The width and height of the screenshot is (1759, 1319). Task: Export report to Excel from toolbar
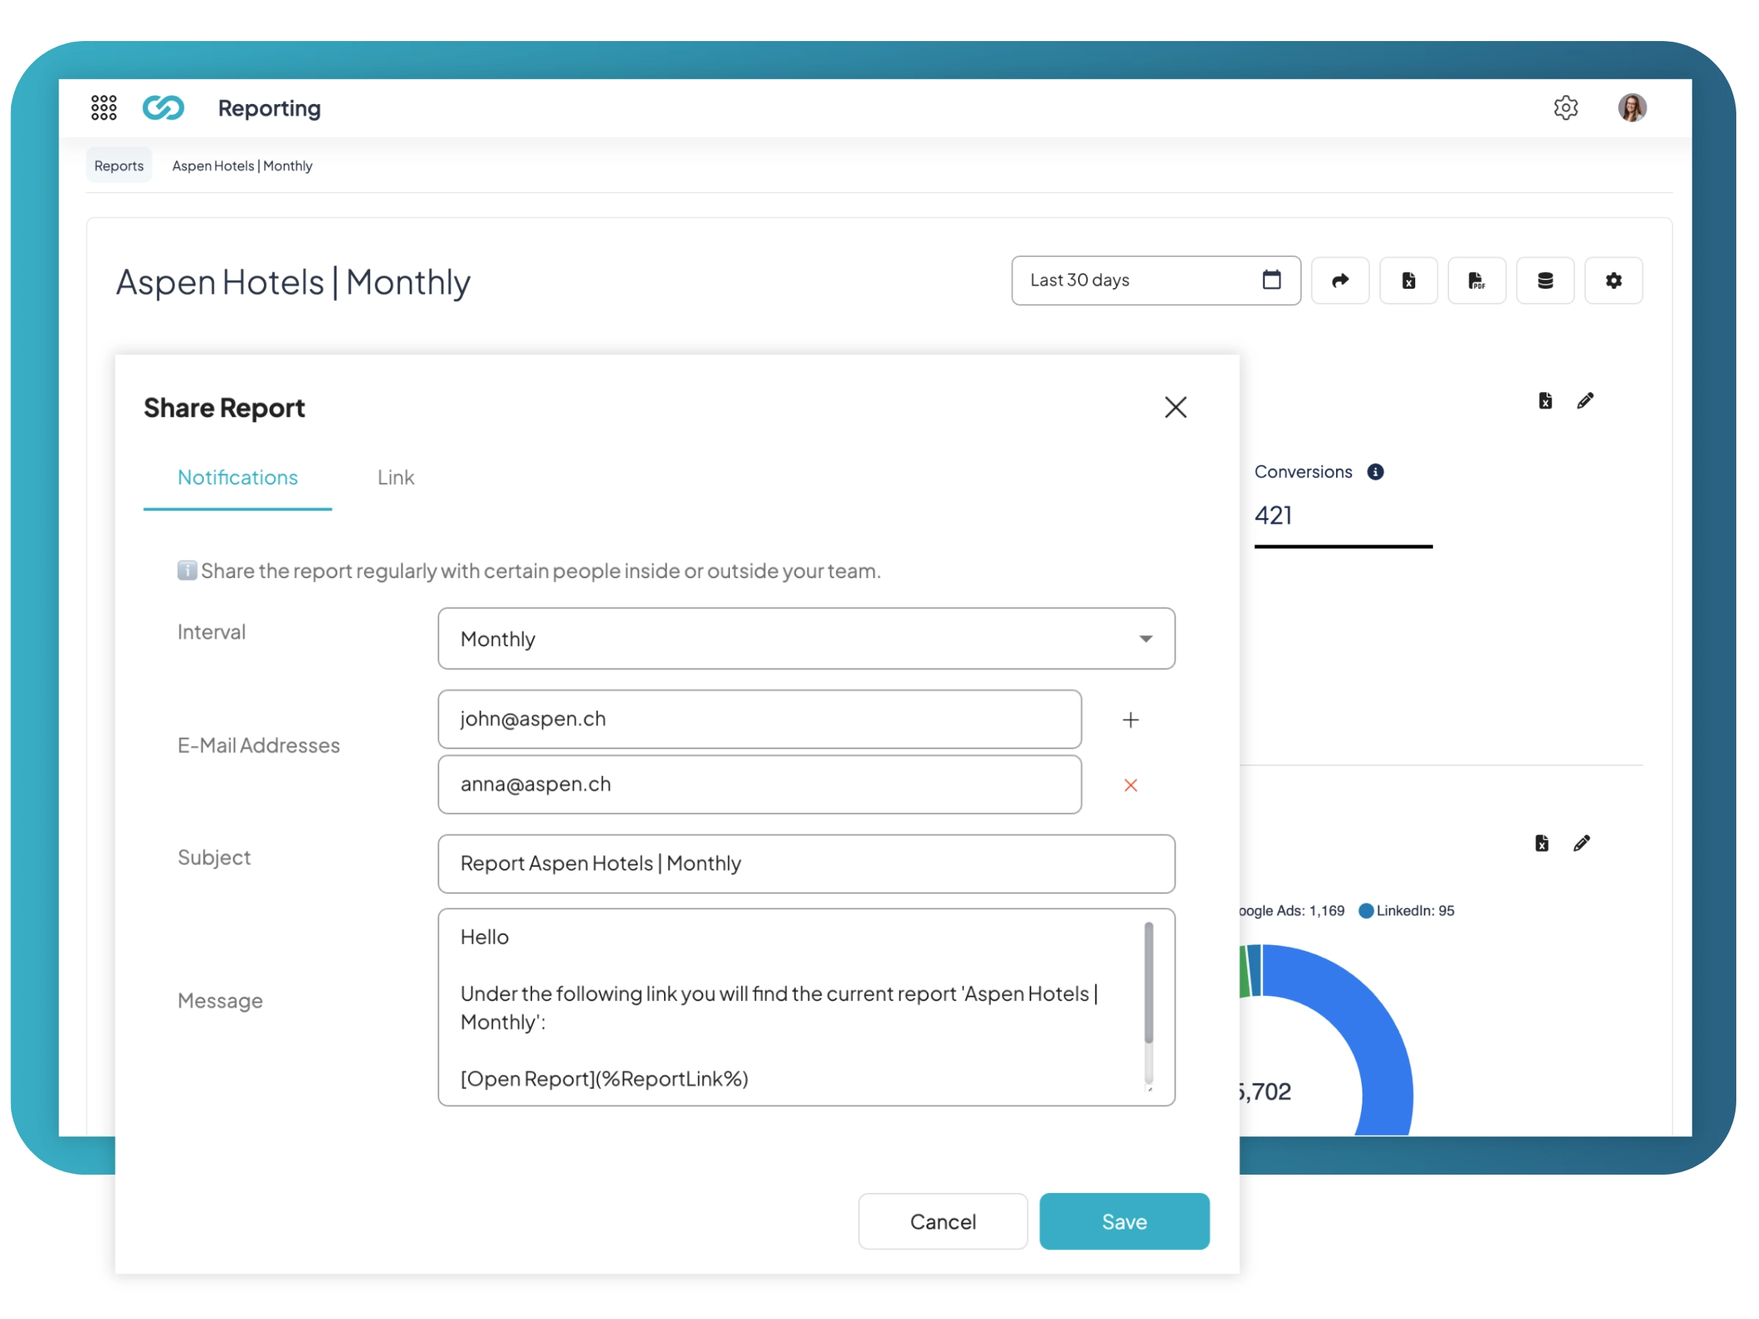(x=1409, y=281)
